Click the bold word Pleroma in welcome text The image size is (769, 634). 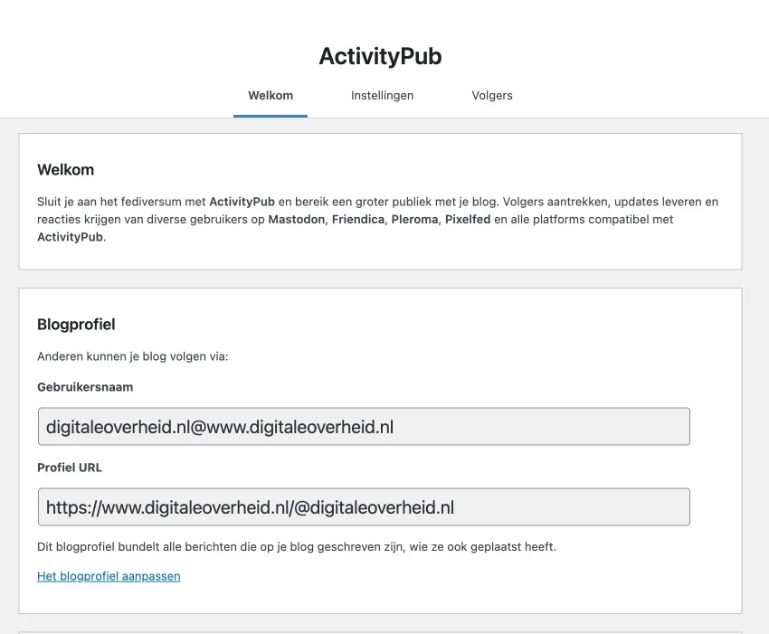click(414, 219)
